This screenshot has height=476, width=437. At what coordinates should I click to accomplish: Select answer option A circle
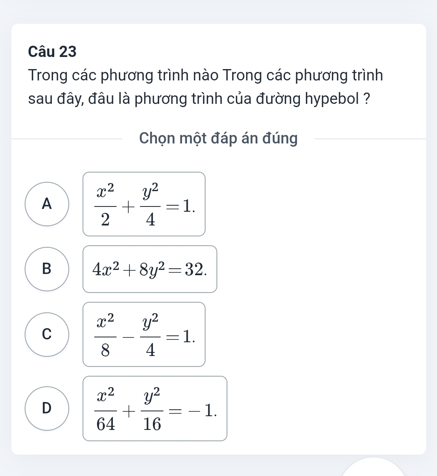click(47, 204)
